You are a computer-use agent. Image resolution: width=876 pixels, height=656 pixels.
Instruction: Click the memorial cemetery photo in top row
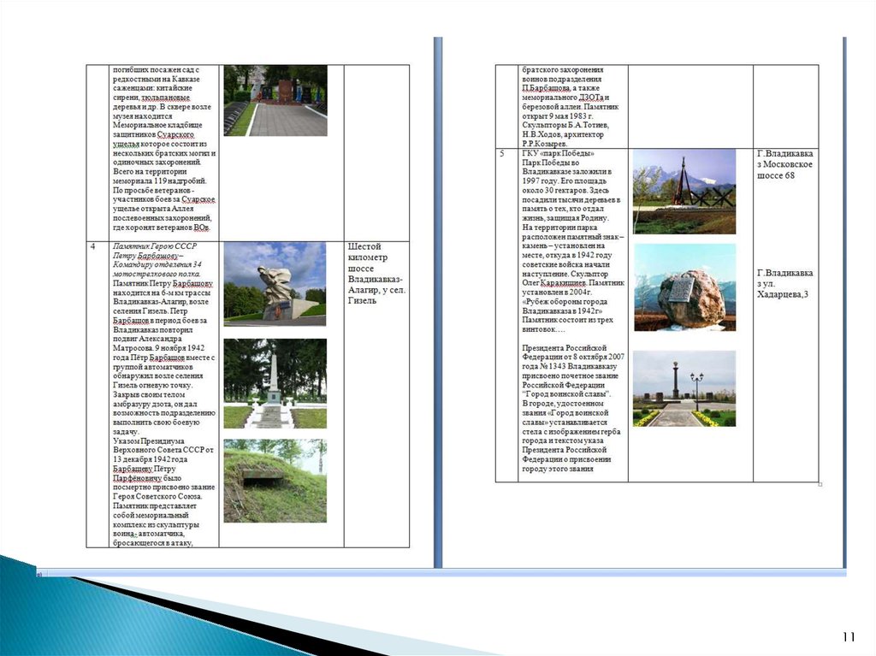(x=275, y=101)
